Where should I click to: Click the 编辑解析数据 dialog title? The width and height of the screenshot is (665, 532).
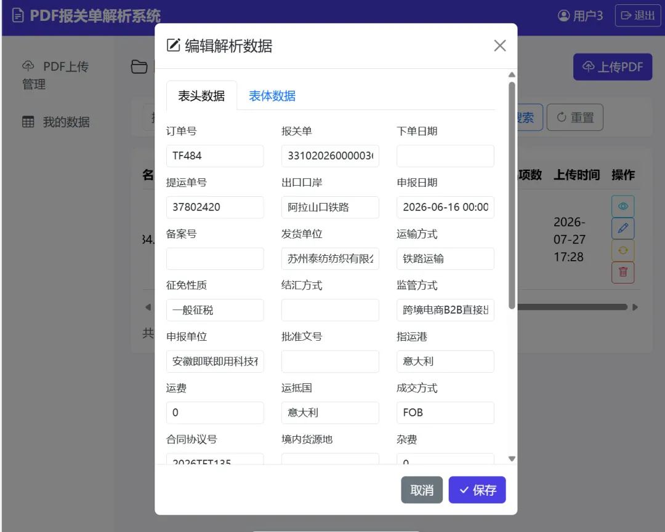point(228,46)
